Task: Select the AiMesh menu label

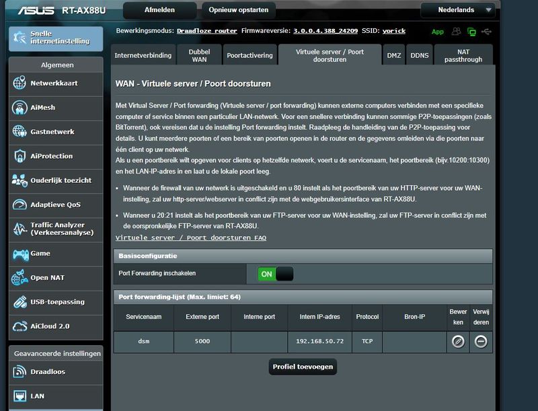Action: [x=42, y=108]
